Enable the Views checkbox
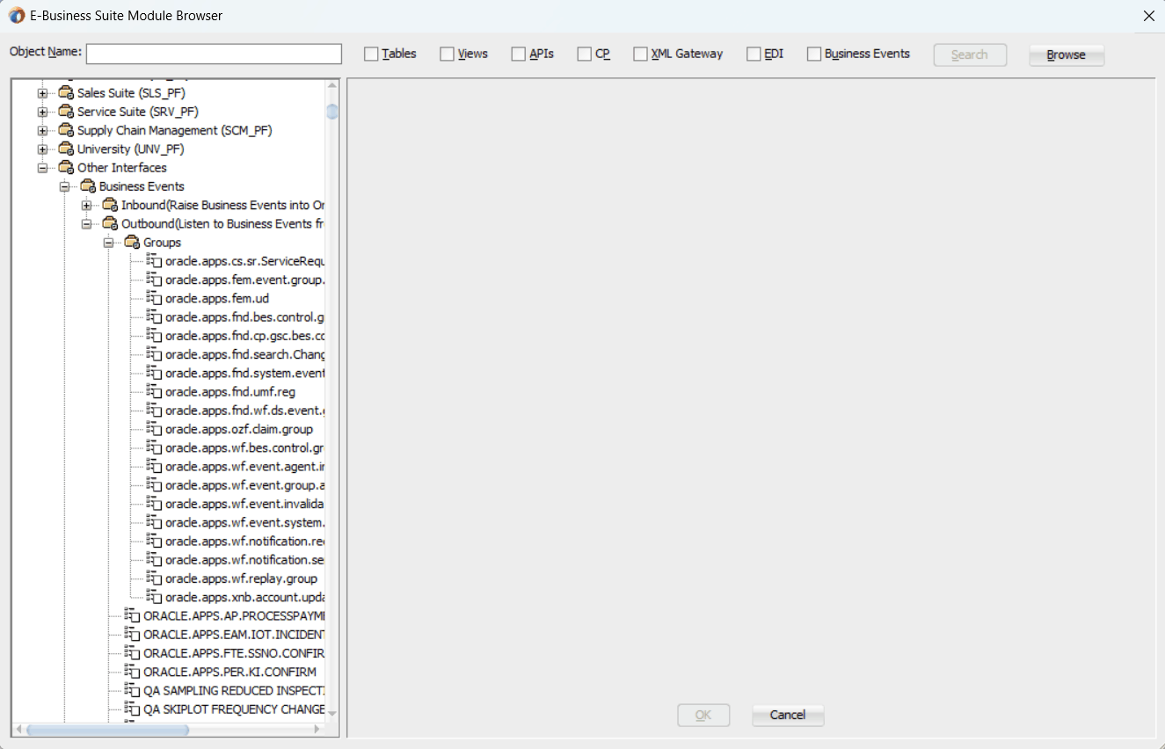The image size is (1165, 749). pos(447,55)
